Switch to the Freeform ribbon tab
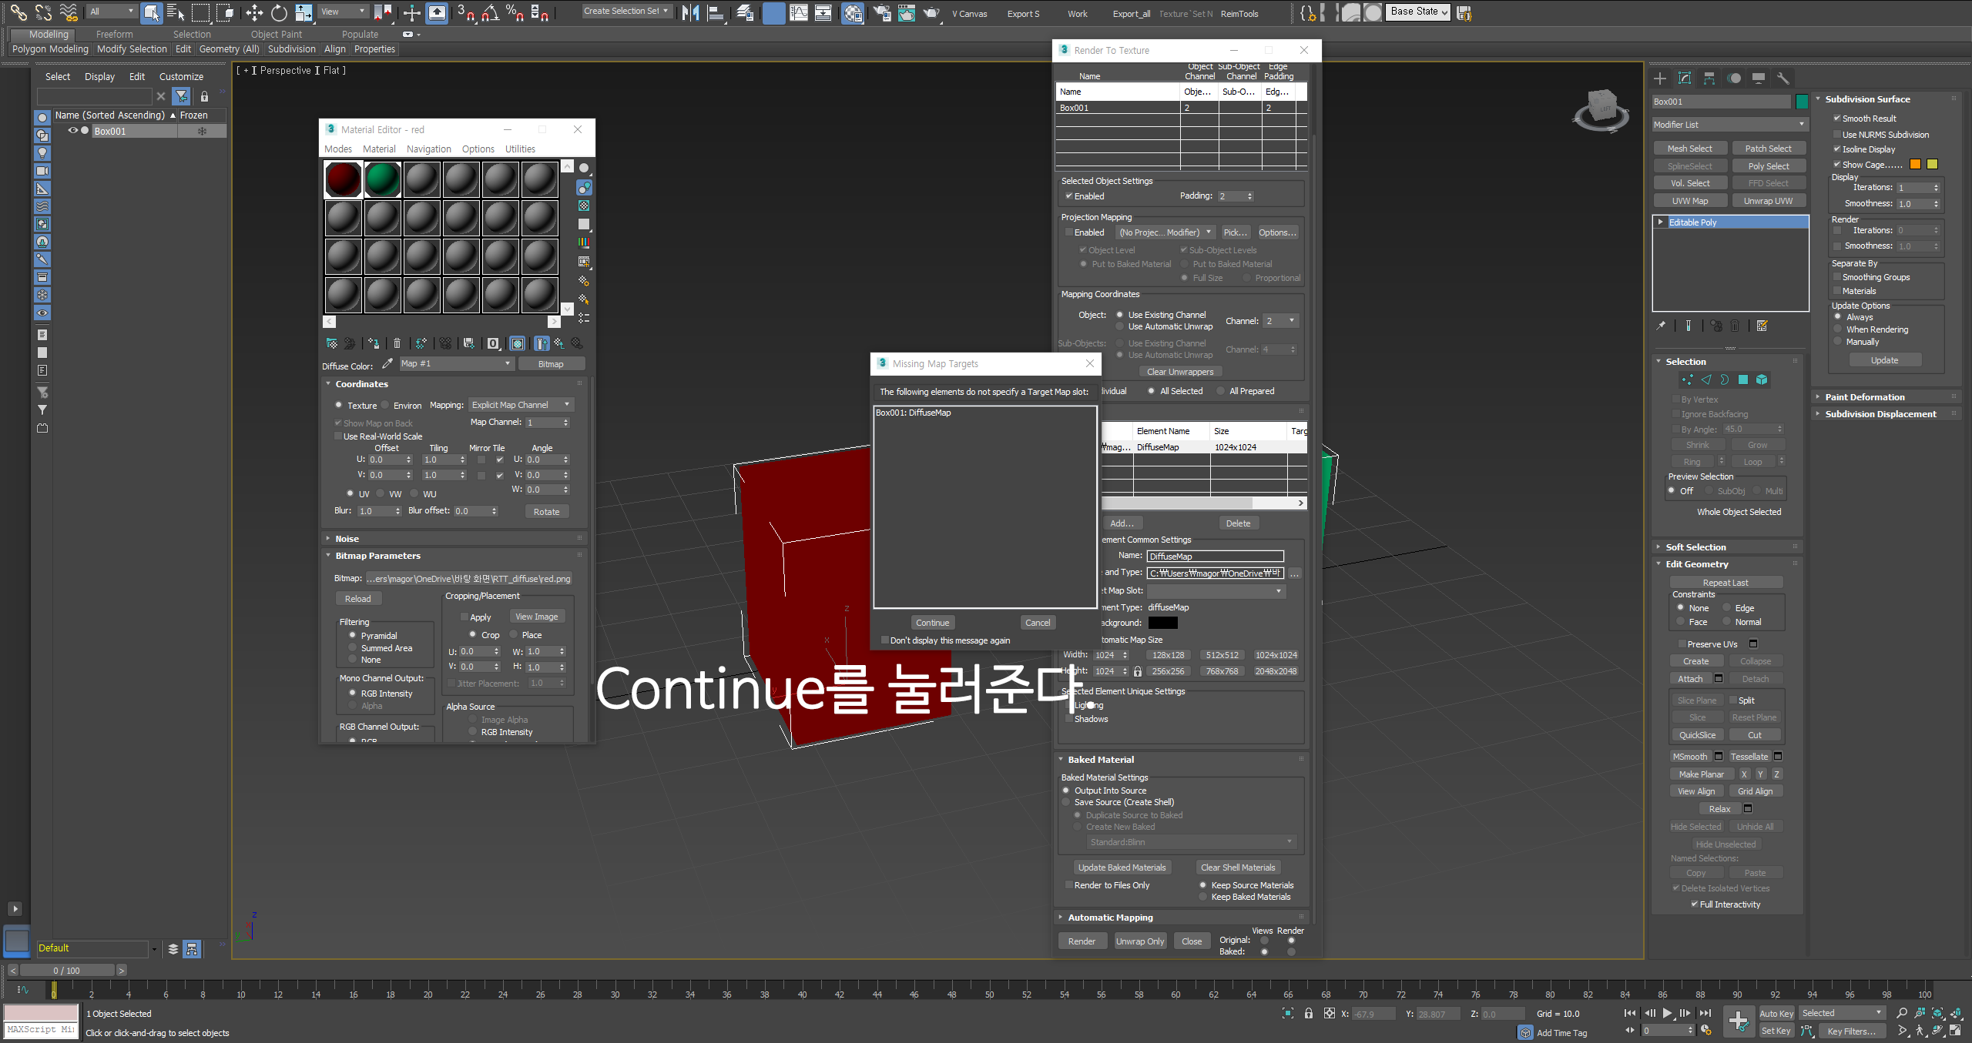Screen dimensions: 1972x1043 [x=114, y=34]
